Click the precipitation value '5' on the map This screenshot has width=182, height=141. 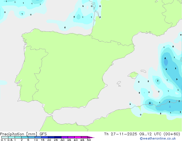[166, 69]
